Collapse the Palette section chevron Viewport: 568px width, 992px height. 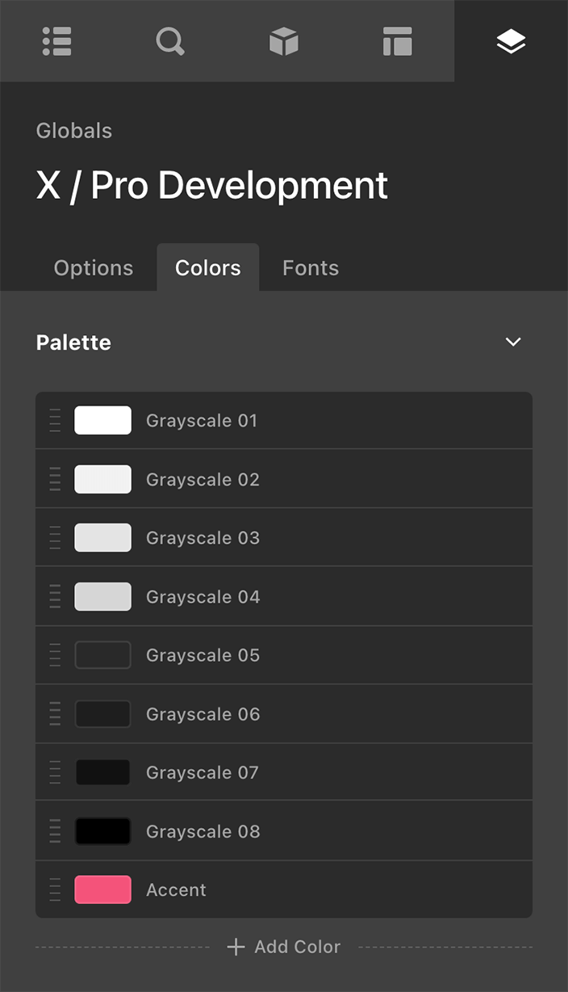(513, 342)
